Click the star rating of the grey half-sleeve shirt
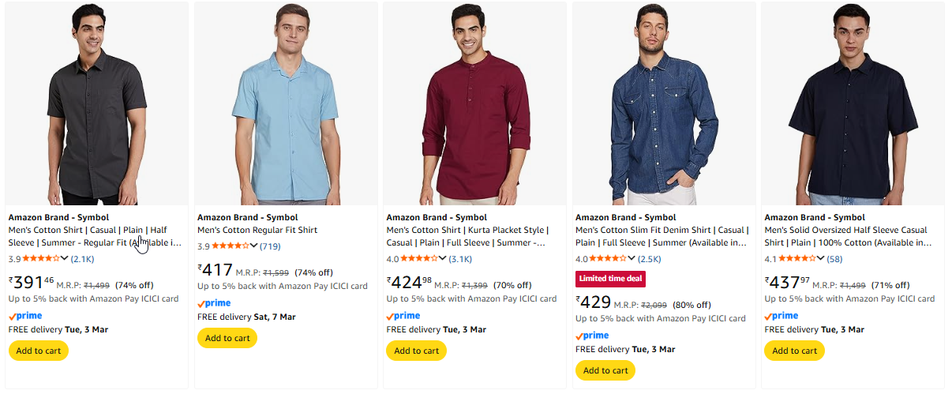The height and width of the screenshot is (394, 952). click(41, 258)
